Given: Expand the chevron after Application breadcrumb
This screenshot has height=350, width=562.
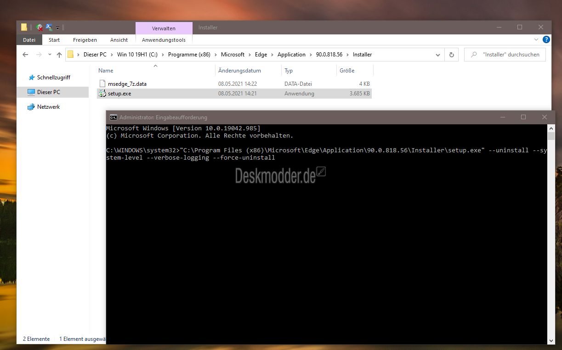Looking at the screenshot, I should (x=311, y=55).
